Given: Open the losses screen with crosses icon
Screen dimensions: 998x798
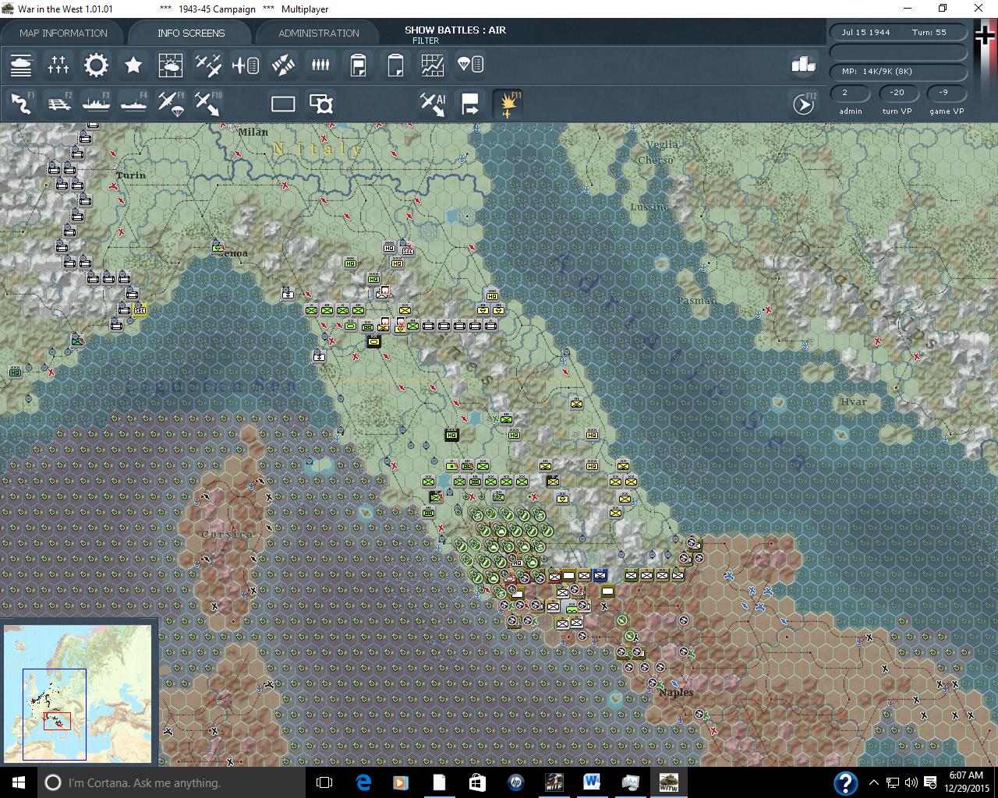Looking at the screenshot, I should (58, 65).
